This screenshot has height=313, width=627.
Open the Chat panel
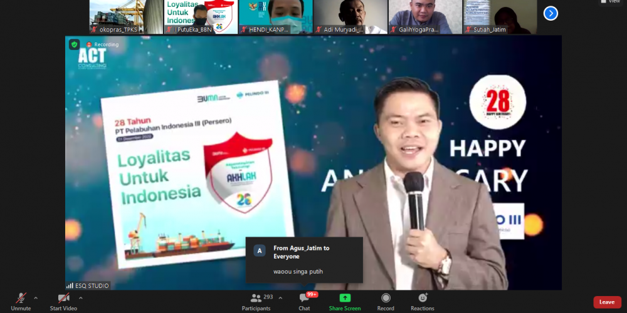pyautogui.click(x=304, y=299)
